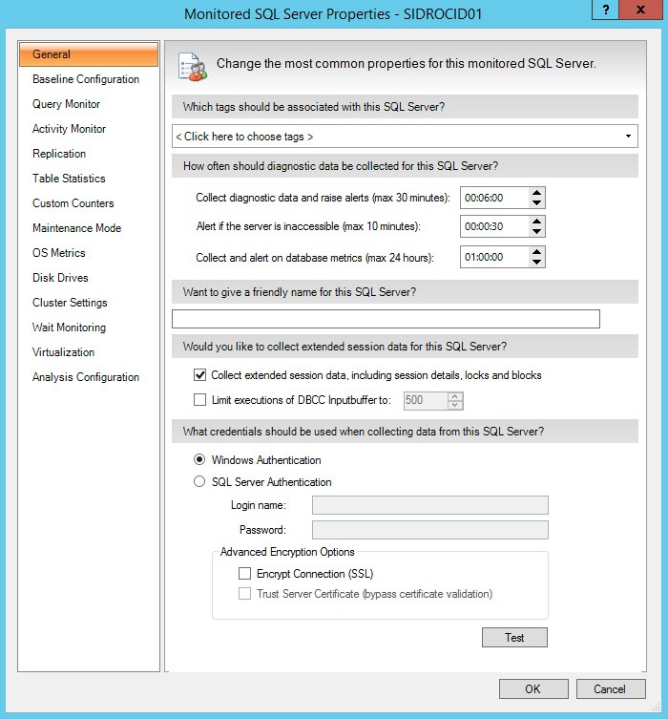Open Maintenance Mode settings
The height and width of the screenshot is (719, 668).
tap(76, 227)
